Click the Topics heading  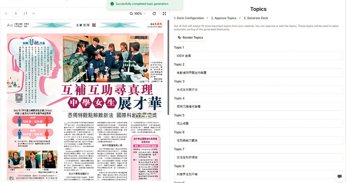(x=258, y=9)
